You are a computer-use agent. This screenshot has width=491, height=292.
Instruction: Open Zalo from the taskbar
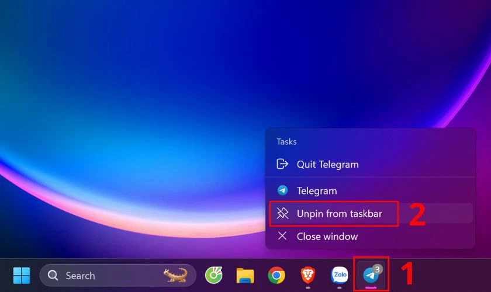coord(340,275)
